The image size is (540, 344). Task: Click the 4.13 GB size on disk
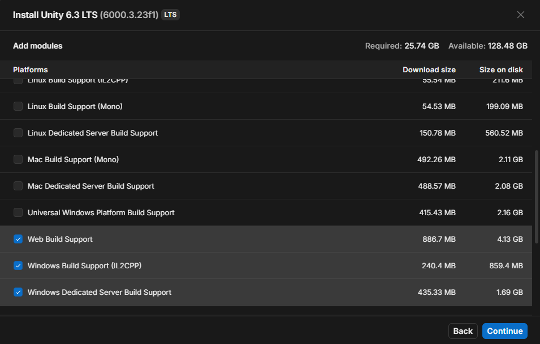coord(509,239)
